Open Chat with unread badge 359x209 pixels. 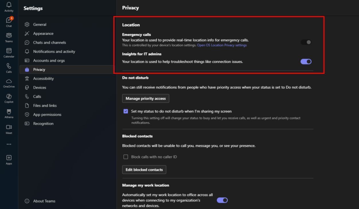click(x=9, y=22)
